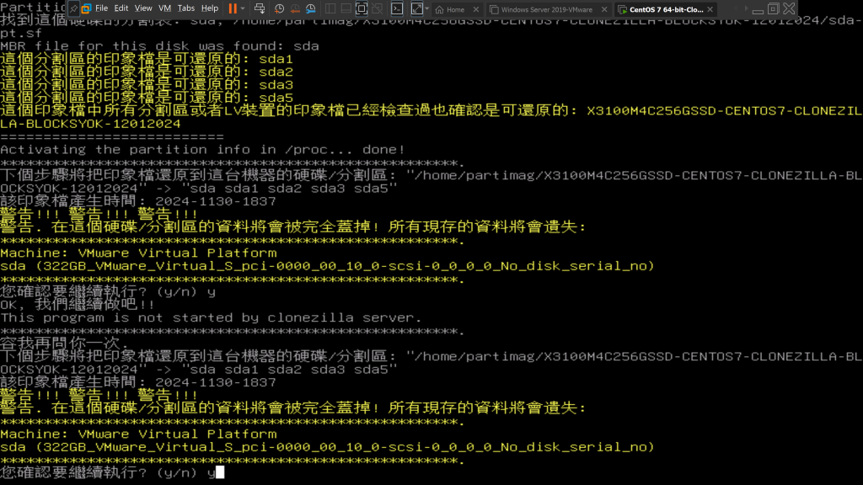
Task: Switch to Windows Server 2019-VMware tab
Action: [547, 9]
